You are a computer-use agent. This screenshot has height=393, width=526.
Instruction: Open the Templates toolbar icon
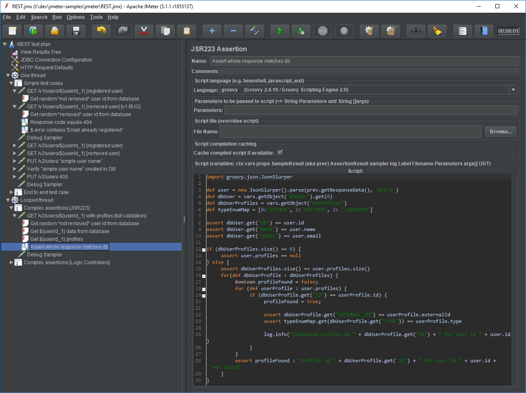click(x=34, y=31)
